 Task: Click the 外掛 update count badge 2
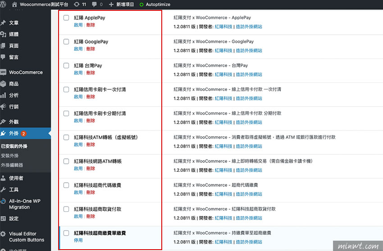23,134
